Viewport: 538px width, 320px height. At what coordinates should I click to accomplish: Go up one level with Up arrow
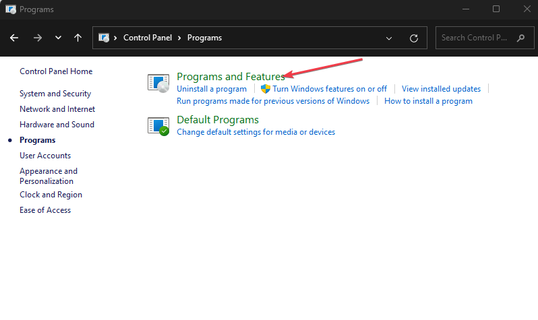pyautogui.click(x=78, y=38)
